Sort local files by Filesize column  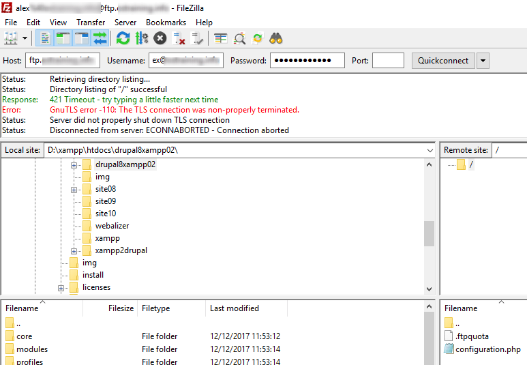click(x=110, y=308)
